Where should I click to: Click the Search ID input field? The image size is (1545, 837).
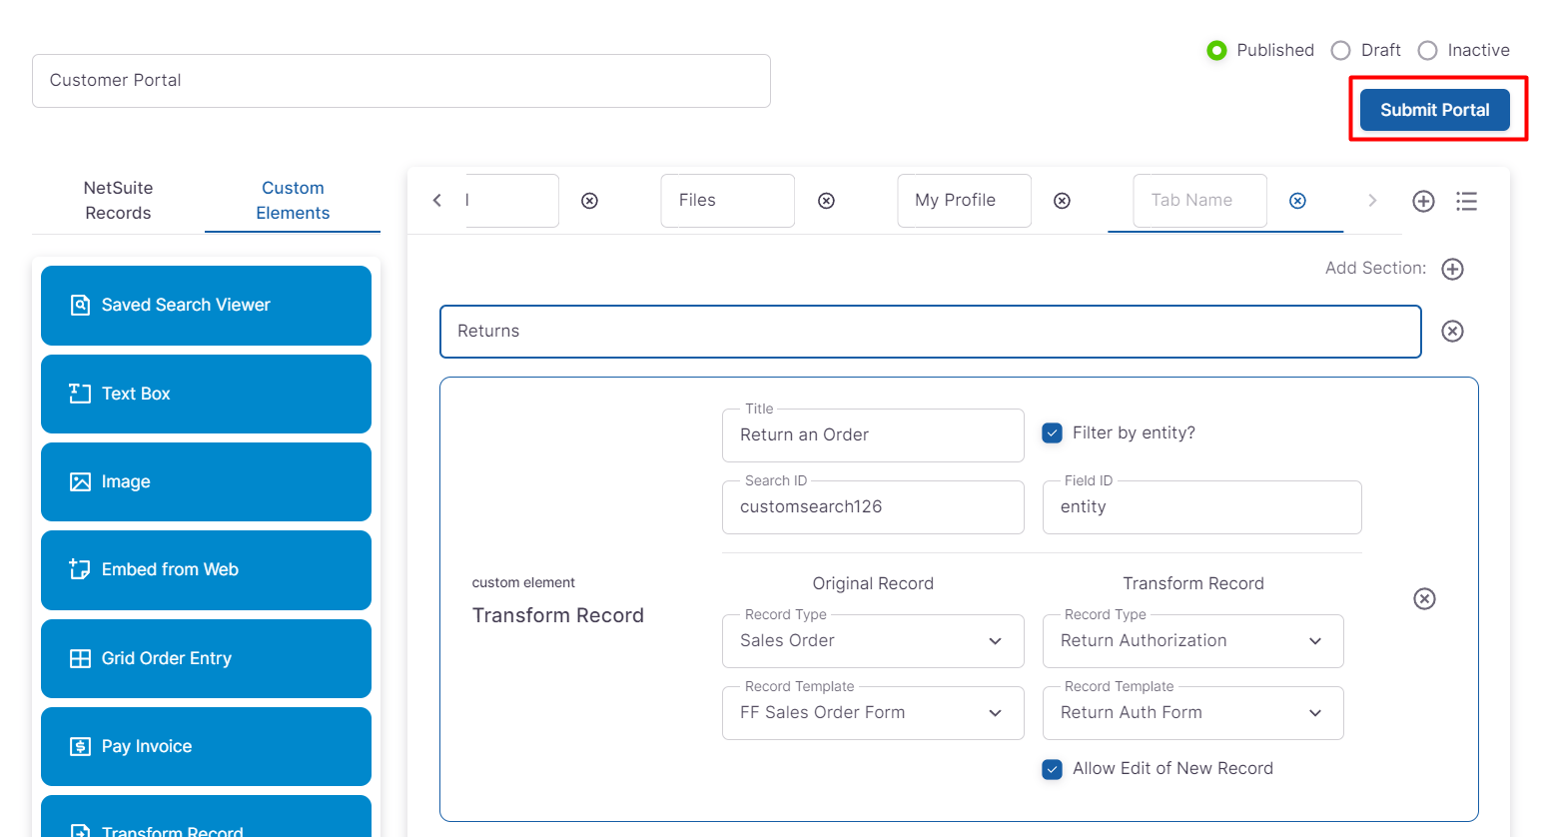(872, 507)
